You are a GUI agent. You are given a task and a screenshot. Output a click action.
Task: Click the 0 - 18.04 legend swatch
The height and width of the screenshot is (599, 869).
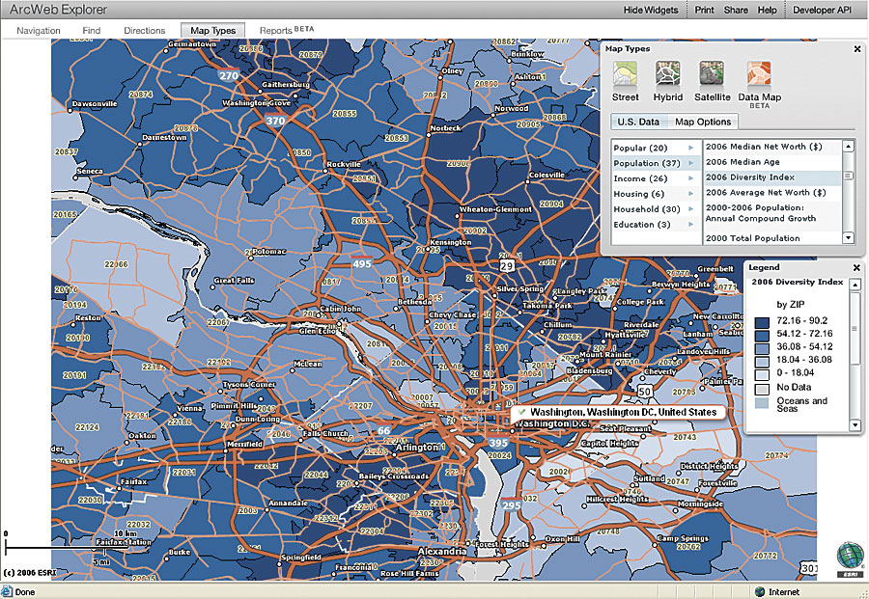762,375
